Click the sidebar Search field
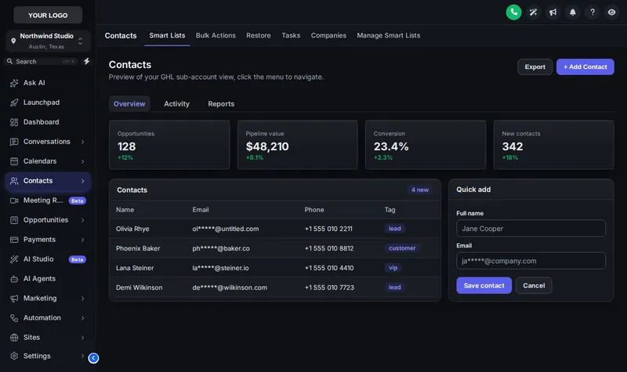The width and height of the screenshot is (627, 372). coord(42,61)
